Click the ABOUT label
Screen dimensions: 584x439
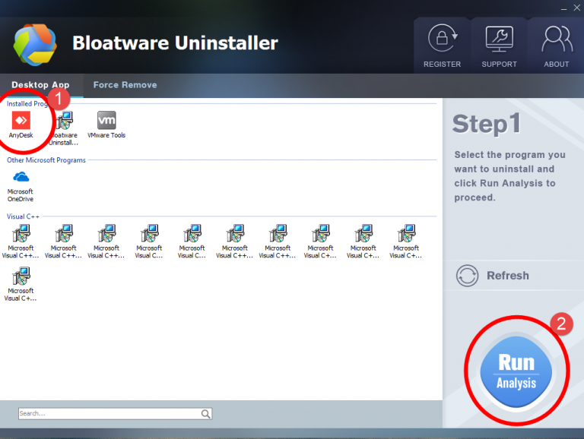pos(557,64)
